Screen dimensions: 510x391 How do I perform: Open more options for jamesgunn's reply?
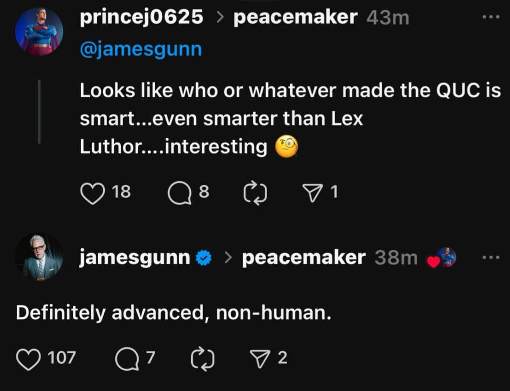tap(491, 257)
